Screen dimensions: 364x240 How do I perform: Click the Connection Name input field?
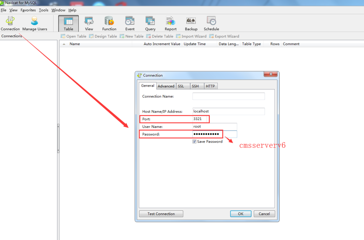pos(229,96)
